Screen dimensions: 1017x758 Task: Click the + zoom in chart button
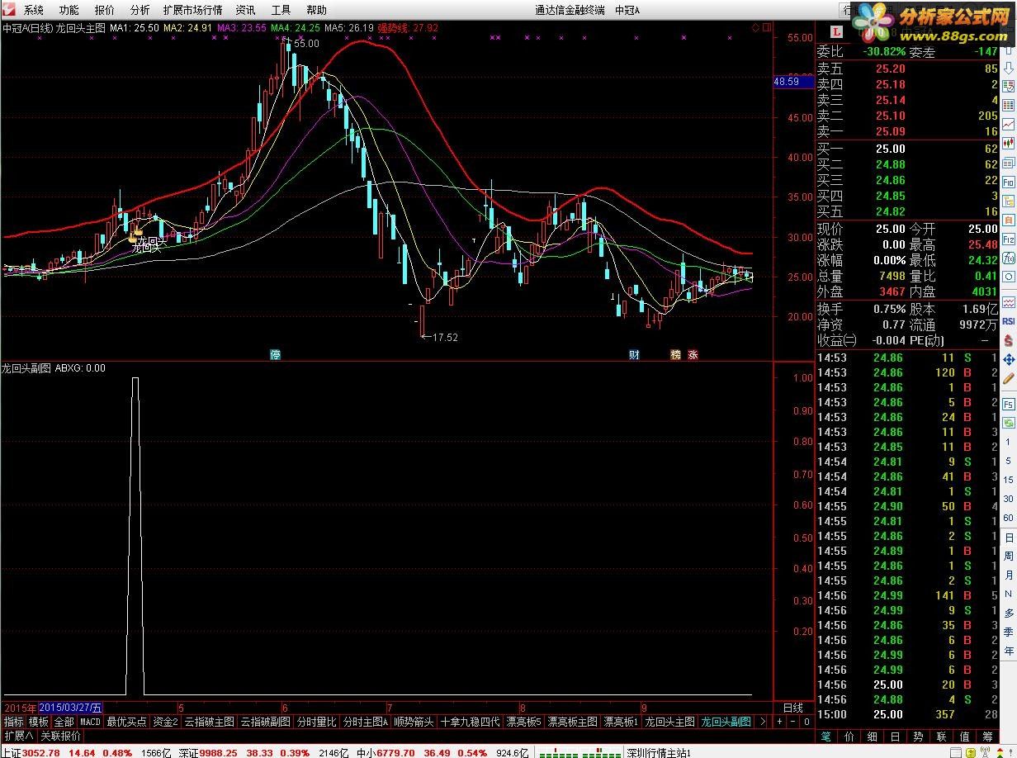coord(780,722)
